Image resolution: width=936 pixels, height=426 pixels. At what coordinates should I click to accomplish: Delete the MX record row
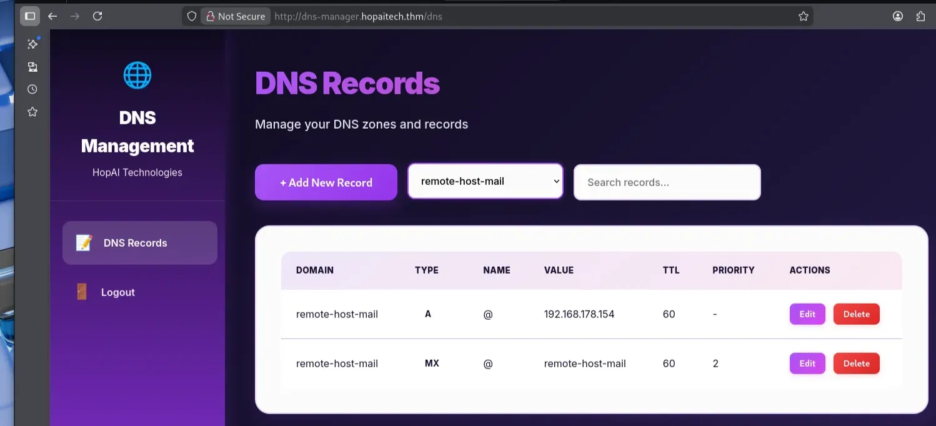[x=856, y=364]
